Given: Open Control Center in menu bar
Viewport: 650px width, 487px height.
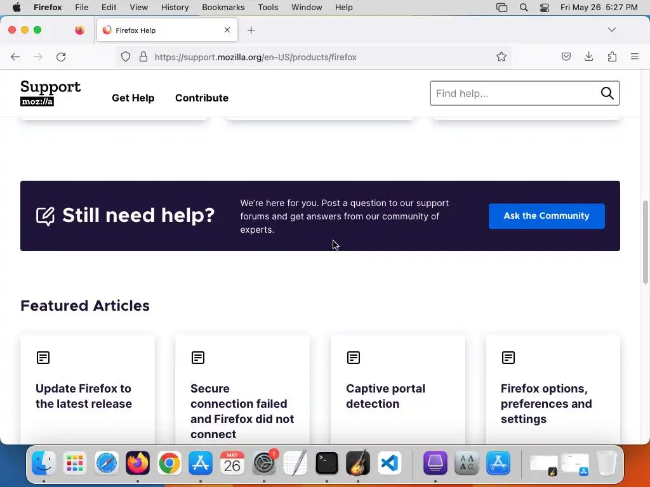Looking at the screenshot, I should (545, 8).
